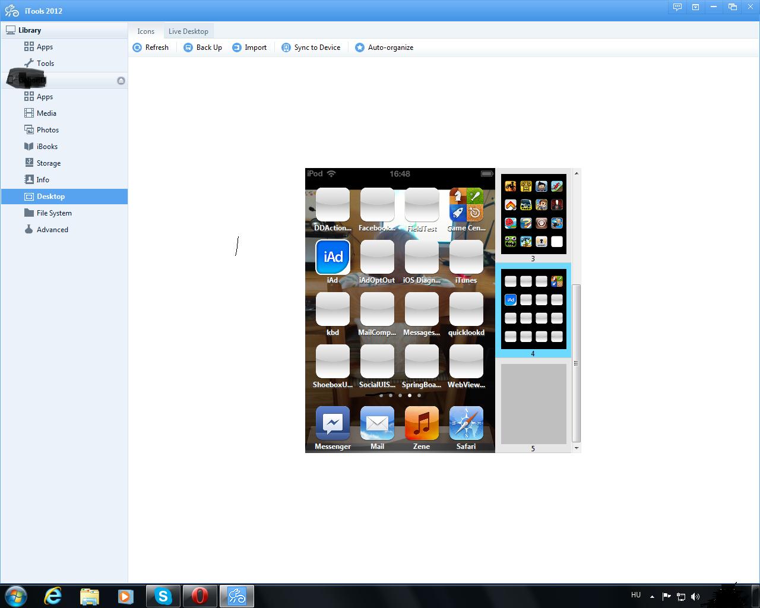
Task: Select the iTunes app icon
Action: [466, 257]
